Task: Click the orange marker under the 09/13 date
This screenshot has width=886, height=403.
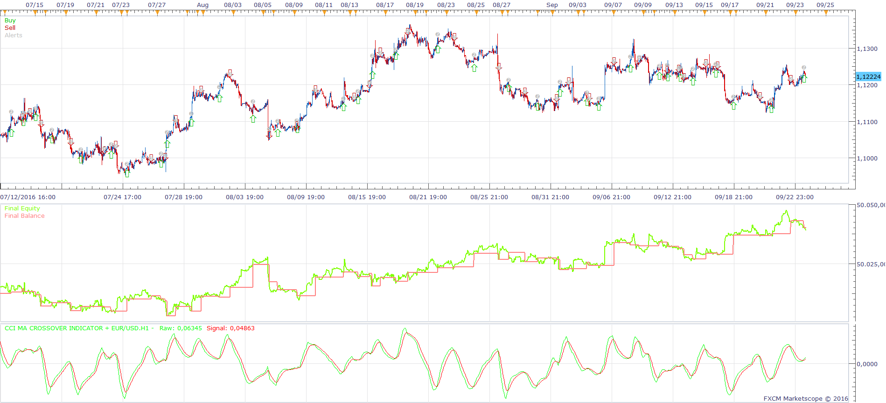Action: [674, 13]
